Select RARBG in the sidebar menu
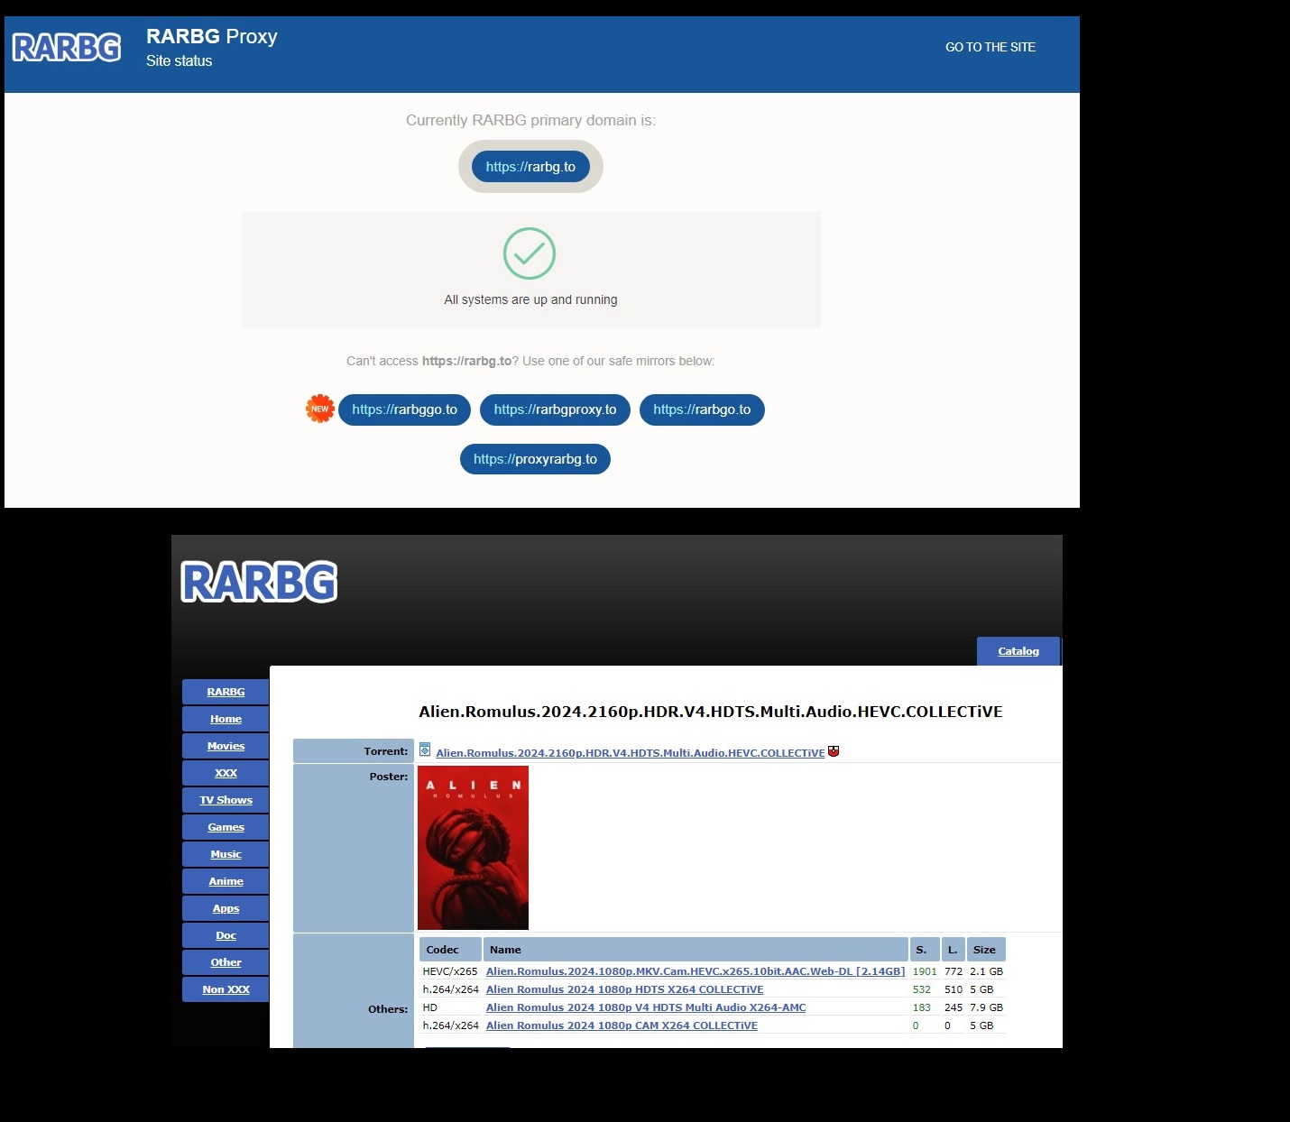 click(226, 692)
